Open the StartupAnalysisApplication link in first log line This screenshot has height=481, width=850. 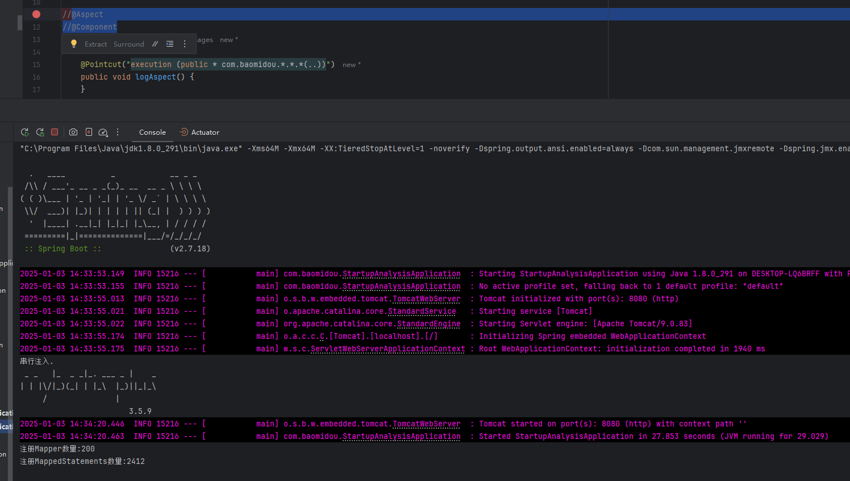point(401,273)
